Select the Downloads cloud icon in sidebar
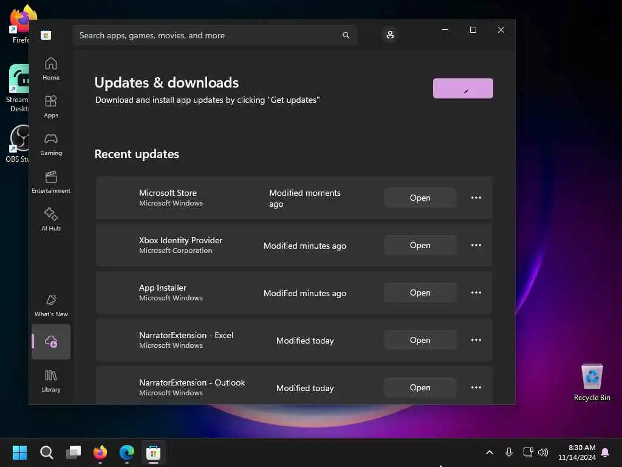622x467 pixels. coord(51,342)
